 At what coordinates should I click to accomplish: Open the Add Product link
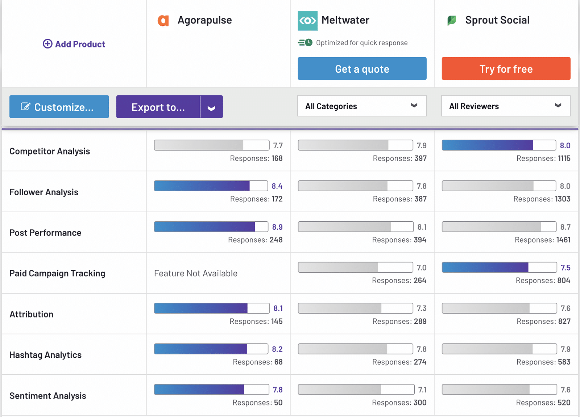tap(80, 44)
